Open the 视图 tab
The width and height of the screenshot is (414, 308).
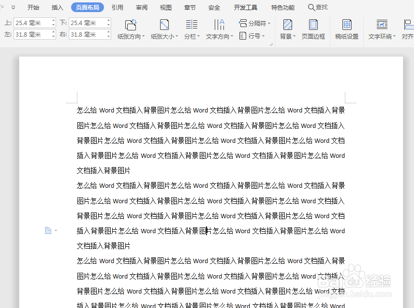click(165, 7)
